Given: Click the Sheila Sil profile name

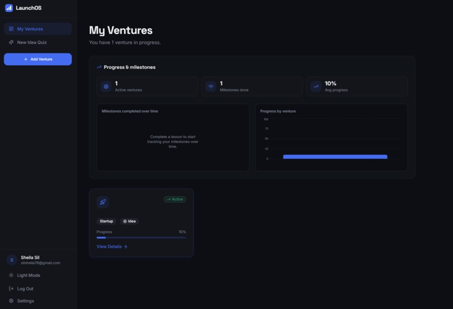Looking at the screenshot, I should (x=30, y=258).
